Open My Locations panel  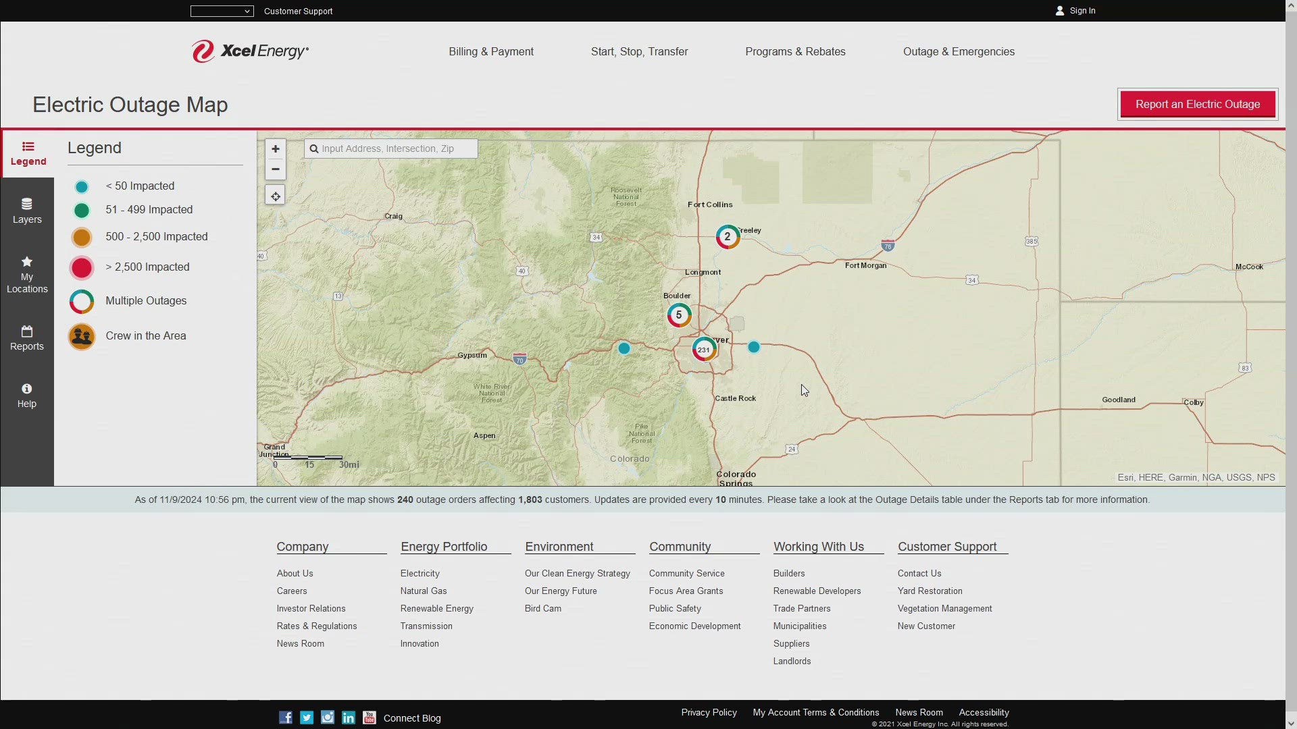pyautogui.click(x=27, y=275)
